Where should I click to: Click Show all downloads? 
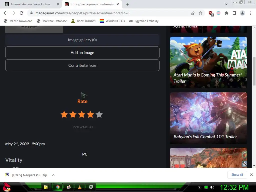pos(237,175)
